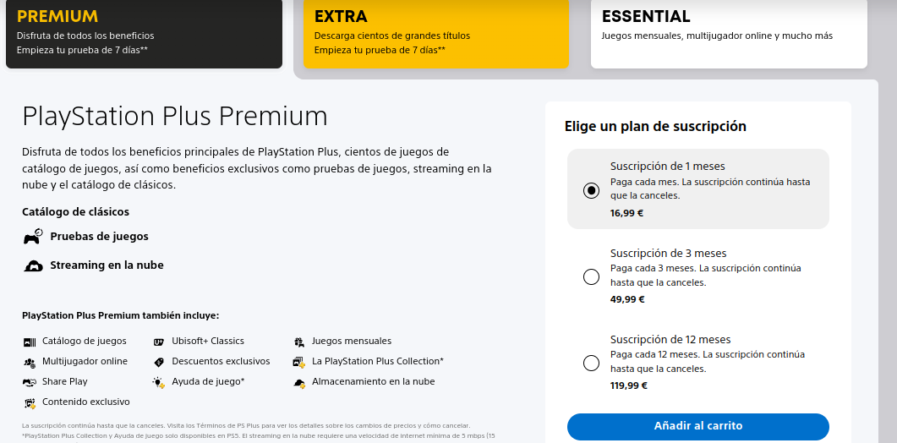Viewport: 897px width, 443px height.
Task: Select the 3 month subscription radio button
Action: (591, 277)
